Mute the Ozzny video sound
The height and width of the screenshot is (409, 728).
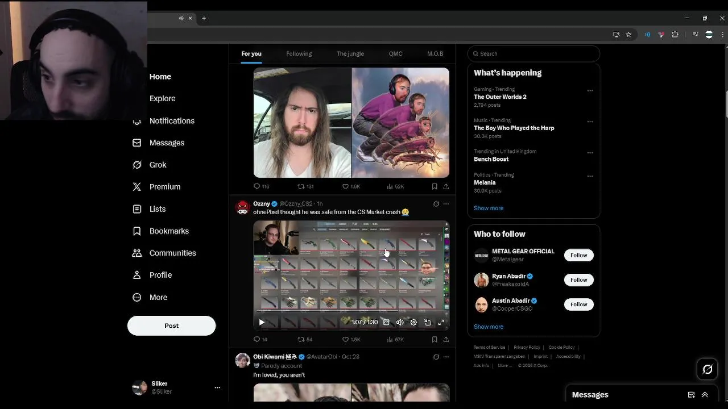coord(400,322)
